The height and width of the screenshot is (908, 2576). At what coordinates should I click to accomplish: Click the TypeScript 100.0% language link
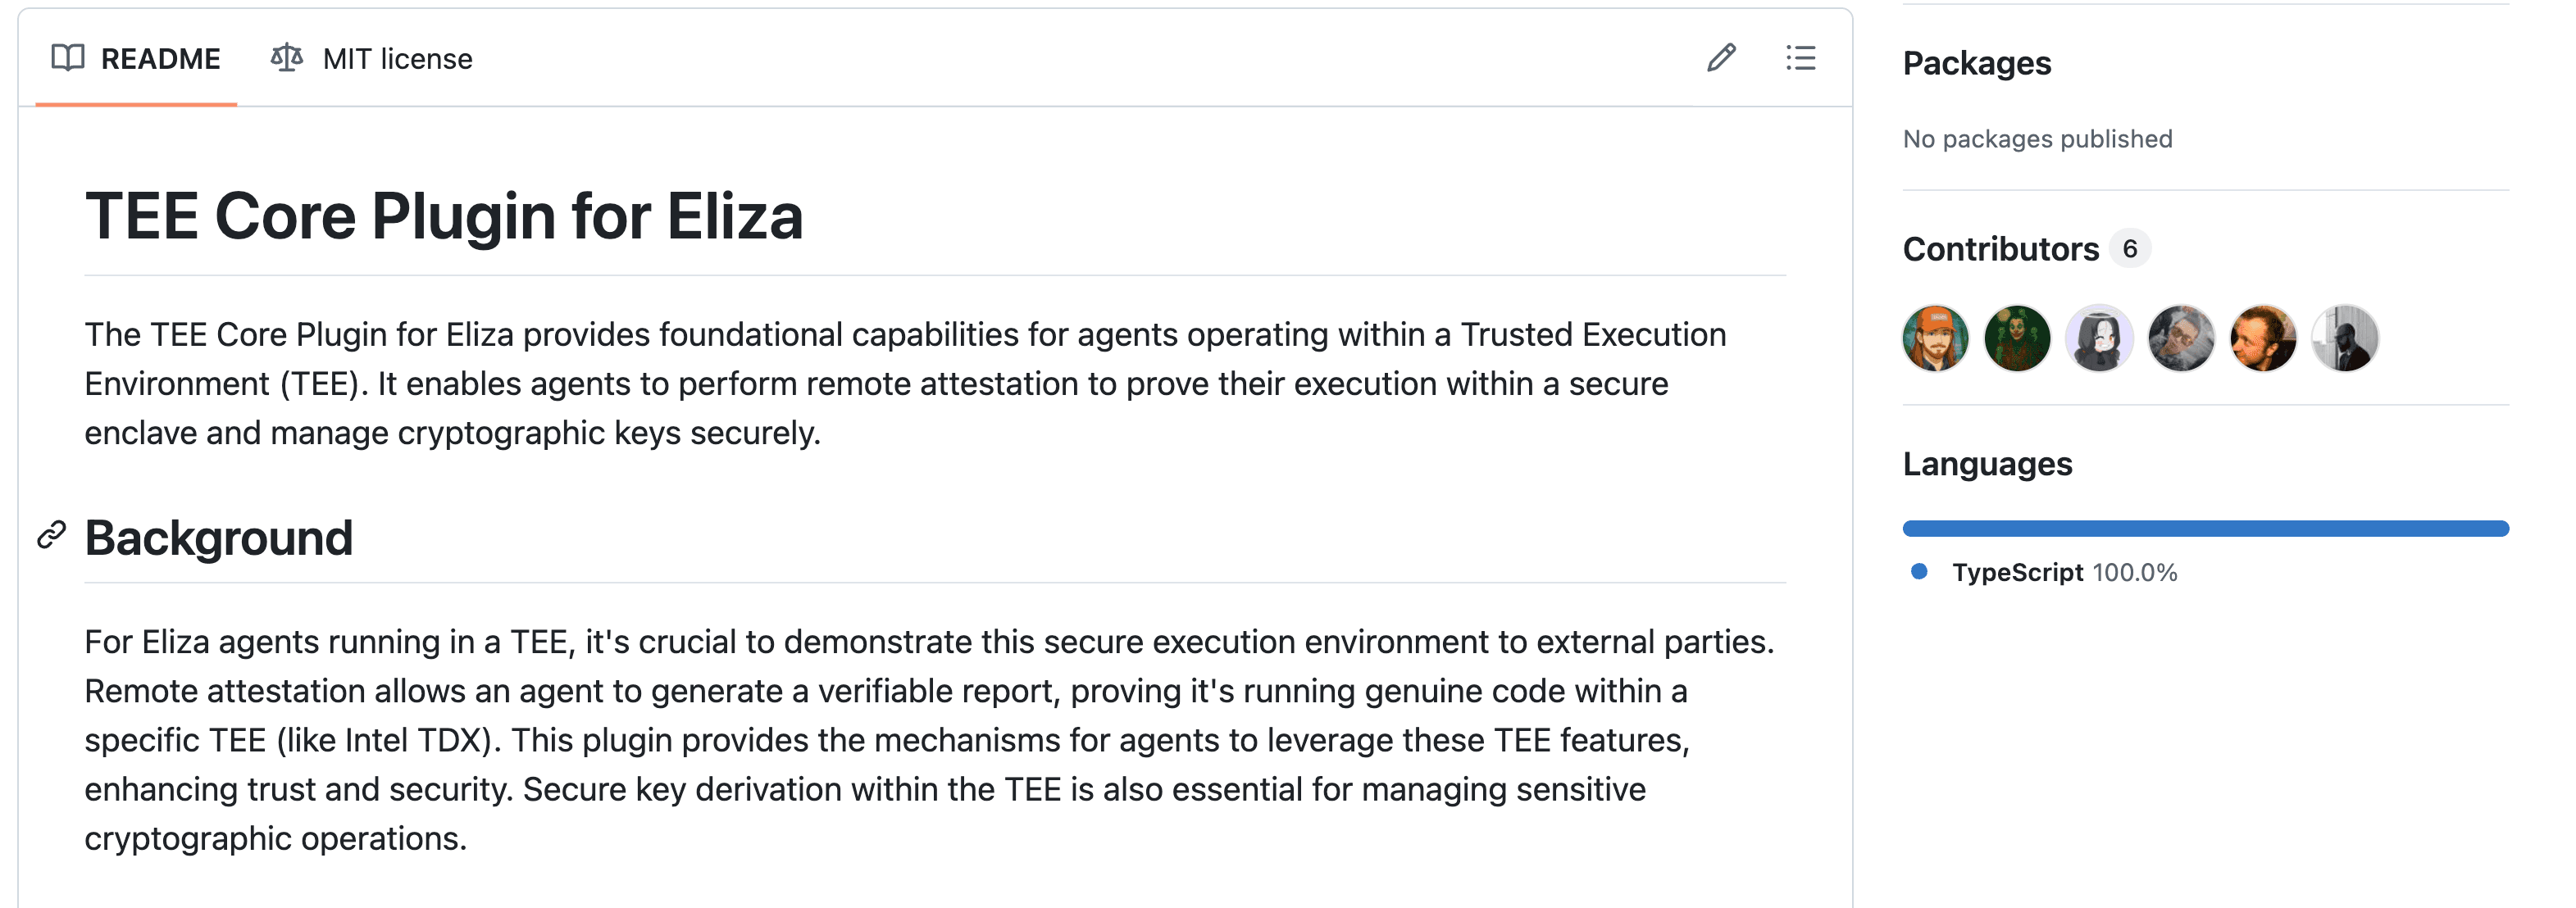[2064, 572]
